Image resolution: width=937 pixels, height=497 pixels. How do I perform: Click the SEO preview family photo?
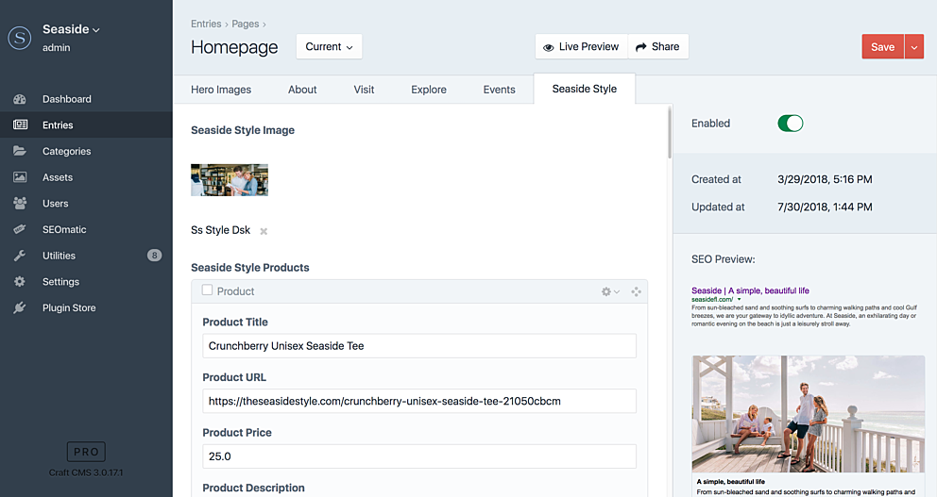tap(808, 414)
